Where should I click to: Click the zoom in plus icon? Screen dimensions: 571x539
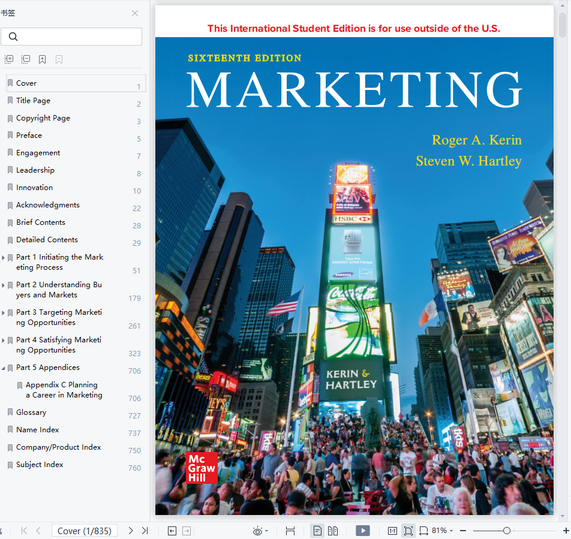tap(566, 531)
